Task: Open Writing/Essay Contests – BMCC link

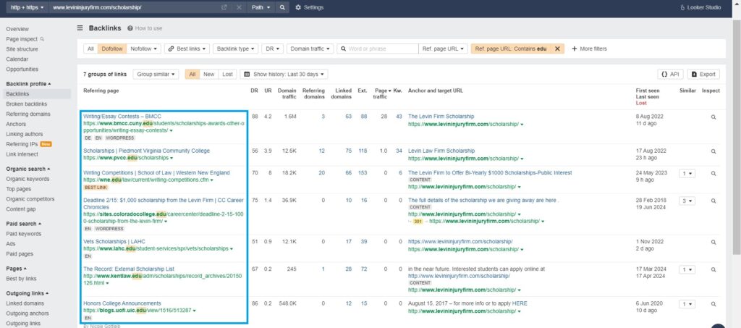Action: pyautogui.click(x=122, y=117)
